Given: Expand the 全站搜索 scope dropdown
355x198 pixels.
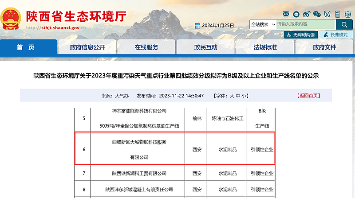Looking at the screenshot, I should click(x=262, y=24).
